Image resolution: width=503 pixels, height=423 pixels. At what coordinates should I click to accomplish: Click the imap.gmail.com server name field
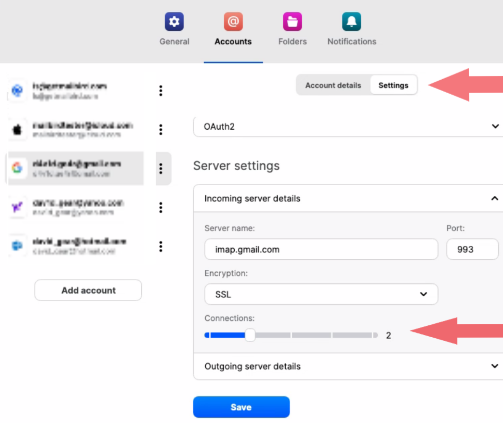(321, 249)
